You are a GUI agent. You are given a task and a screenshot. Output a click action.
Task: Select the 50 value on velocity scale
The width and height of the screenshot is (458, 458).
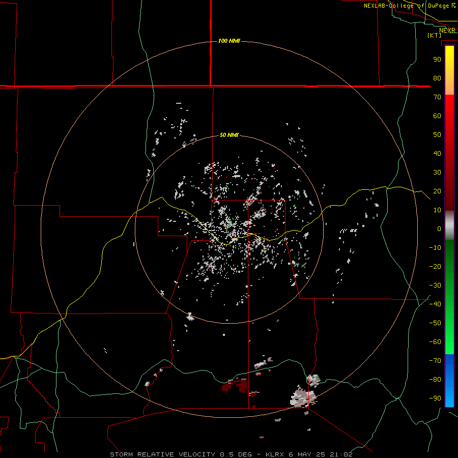(437, 135)
